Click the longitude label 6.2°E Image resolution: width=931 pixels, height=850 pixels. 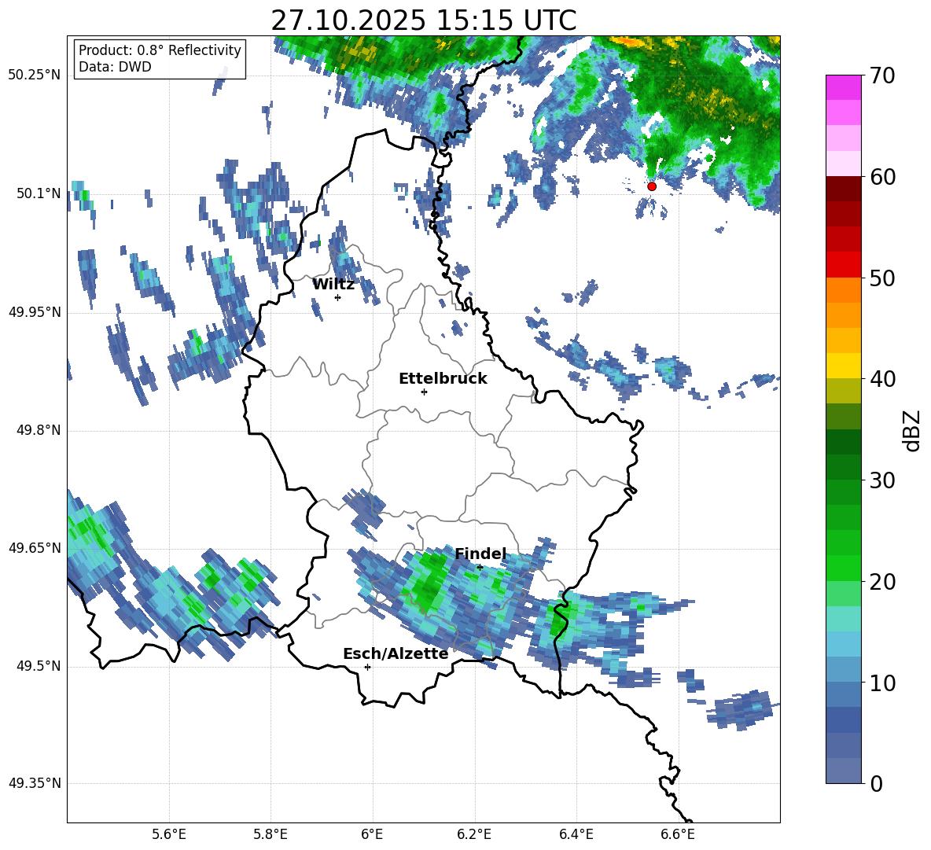pos(474,834)
